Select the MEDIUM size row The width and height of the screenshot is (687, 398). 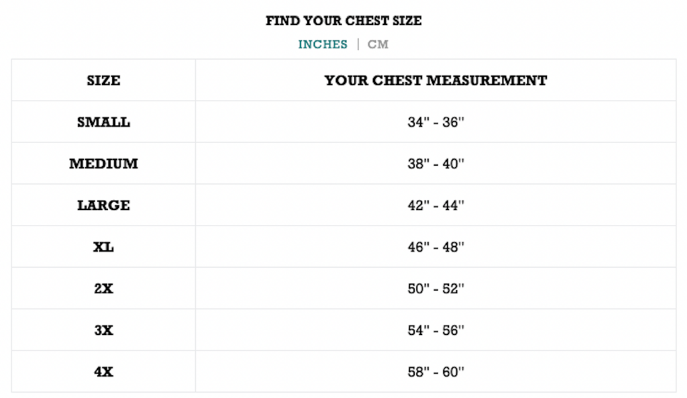[x=102, y=163]
